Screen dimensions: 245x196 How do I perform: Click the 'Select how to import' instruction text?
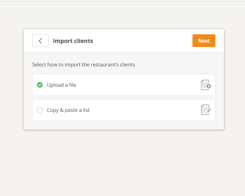pyautogui.click(x=83, y=64)
